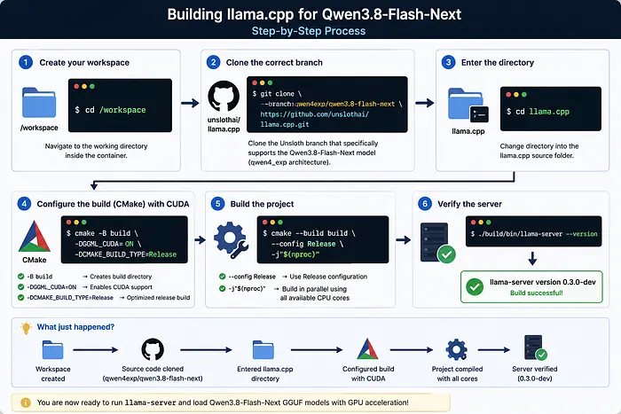Click the $ cmake --build build \ line
This screenshot has width=621, height=414.
tap(309, 233)
